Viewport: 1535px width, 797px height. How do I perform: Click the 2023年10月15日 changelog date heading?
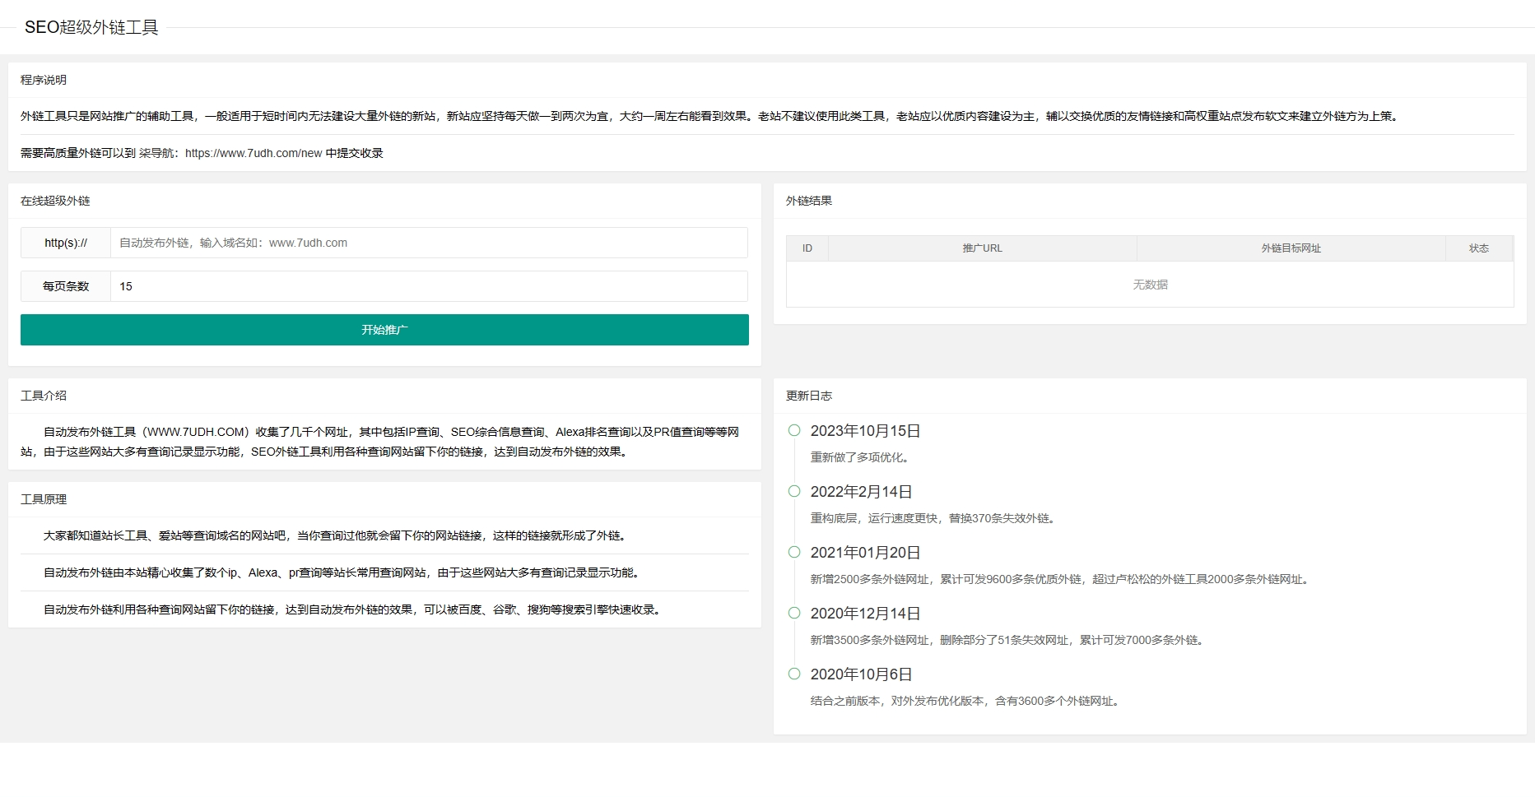click(x=865, y=431)
